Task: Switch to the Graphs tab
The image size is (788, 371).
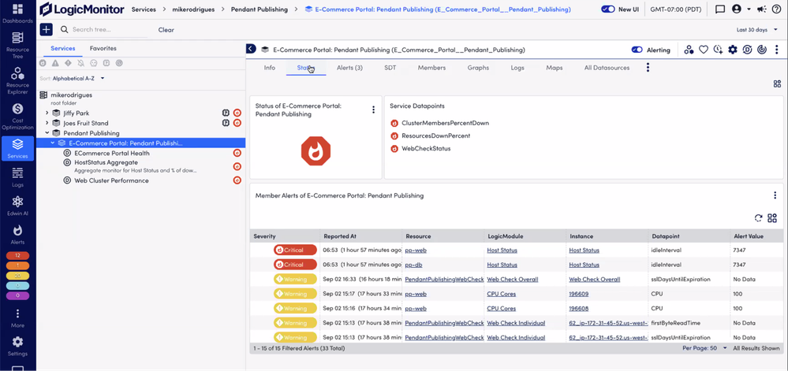Action: 478,69
